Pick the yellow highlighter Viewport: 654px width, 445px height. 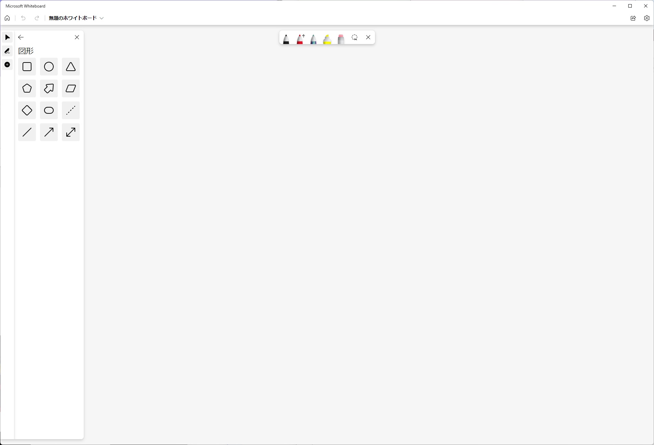point(327,39)
